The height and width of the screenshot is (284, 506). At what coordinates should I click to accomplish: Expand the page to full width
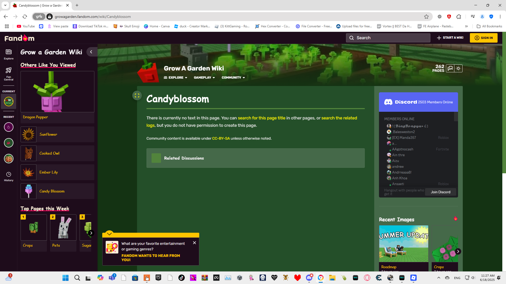(x=137, y=95)
